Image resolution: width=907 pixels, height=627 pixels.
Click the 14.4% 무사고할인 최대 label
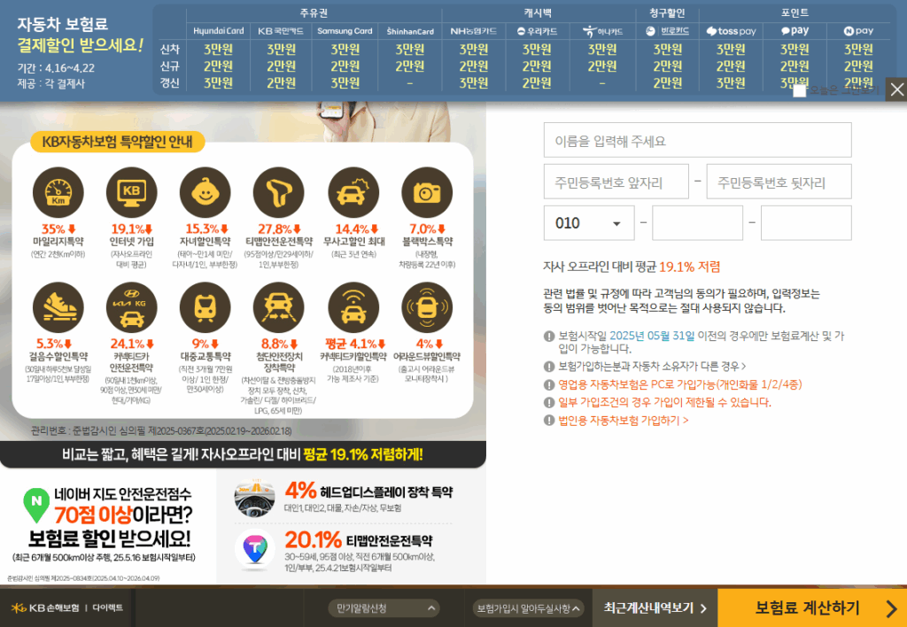353,235
